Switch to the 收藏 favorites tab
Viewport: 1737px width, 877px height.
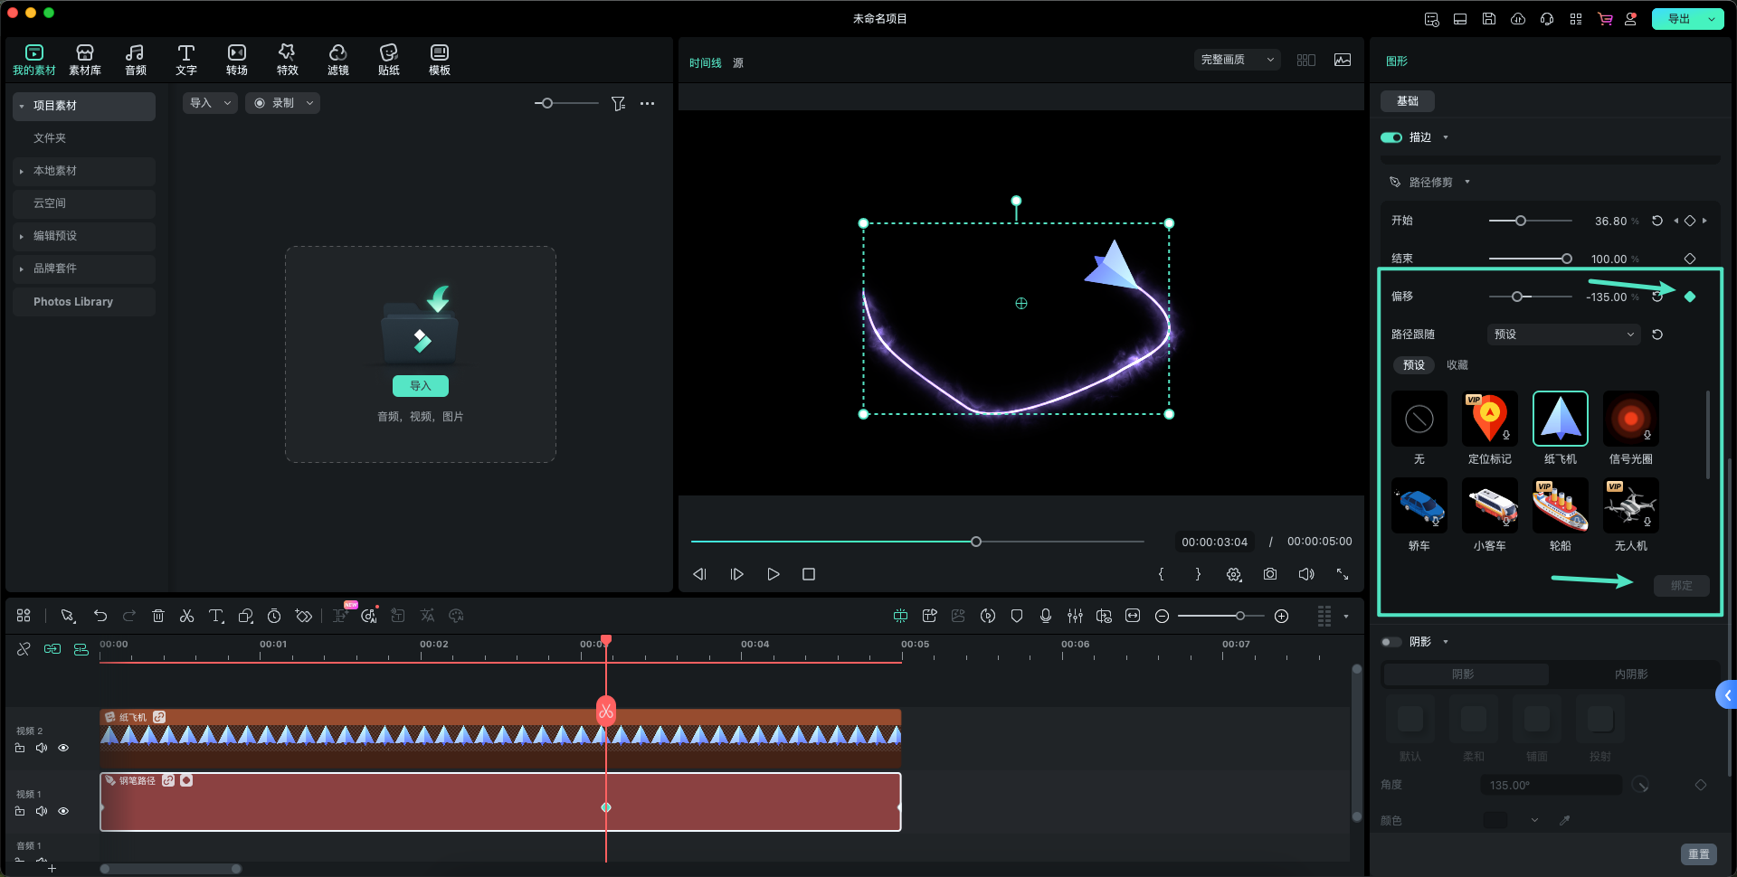click(1457, 365)
